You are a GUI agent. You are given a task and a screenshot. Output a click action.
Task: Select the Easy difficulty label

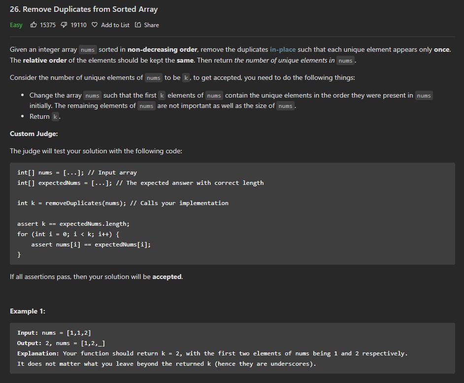16,25
